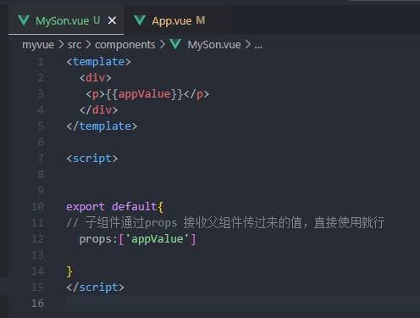420x318 pixels.
Task: Click M modified badge on App.vue tab
Action: coord(201,20)
